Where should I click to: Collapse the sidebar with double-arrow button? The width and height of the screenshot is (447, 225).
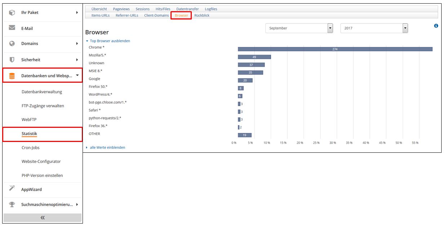43,217
